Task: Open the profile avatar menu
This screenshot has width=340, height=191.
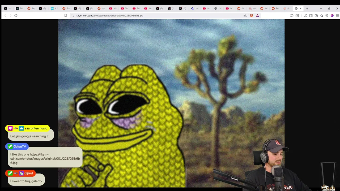Action: pos(332,16)
